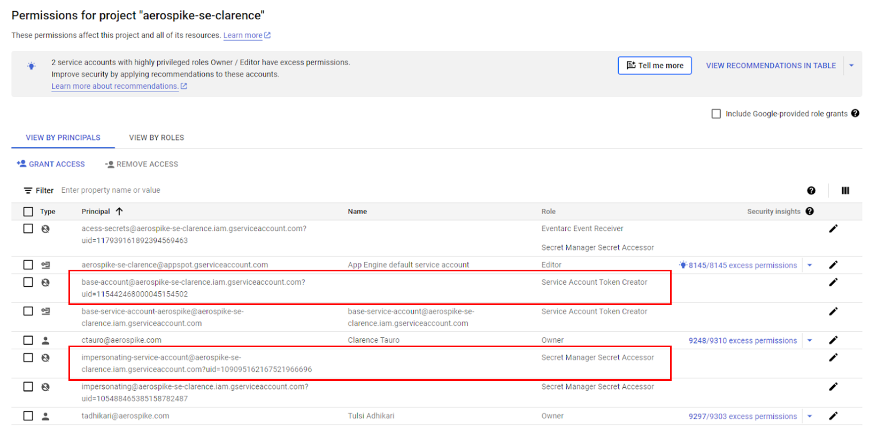
Task: Select base-service-account-aerospike row checkbox
Action: click(x=28, y=311)
